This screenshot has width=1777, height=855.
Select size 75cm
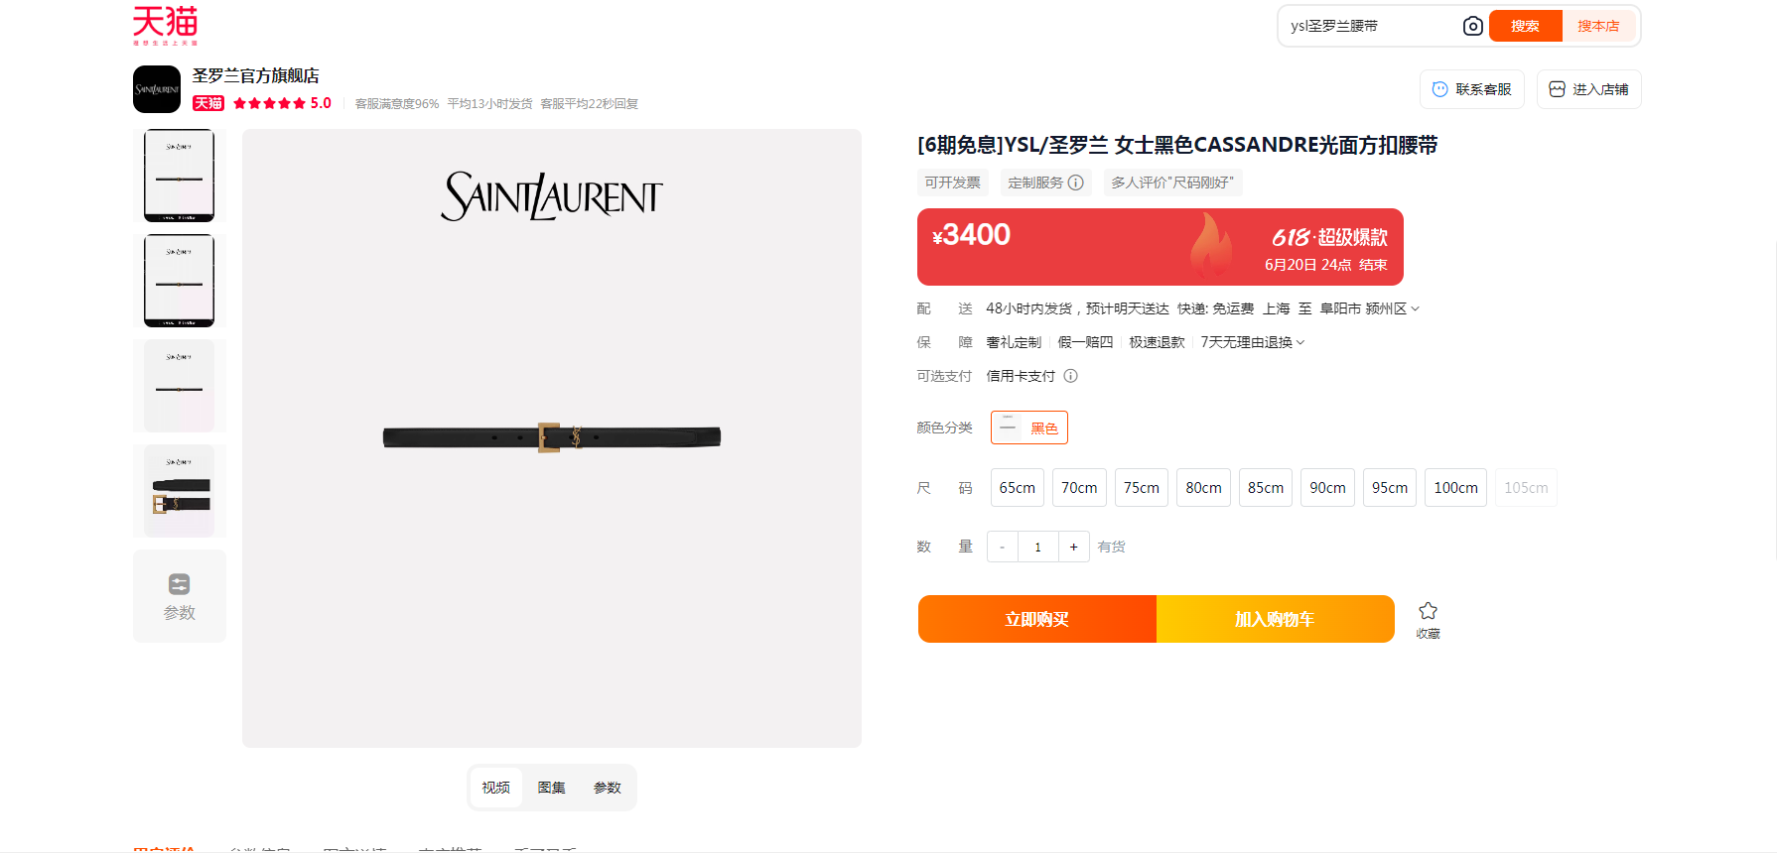click(1142, 488)
